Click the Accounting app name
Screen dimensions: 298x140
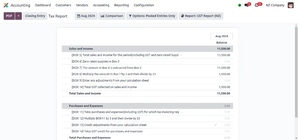[20, 5]
